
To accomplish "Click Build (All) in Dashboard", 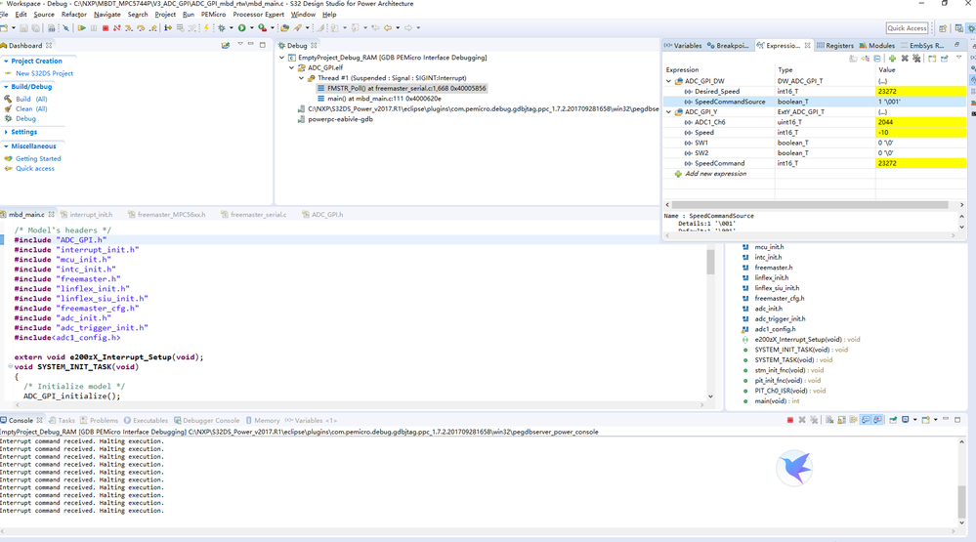I will [31, 99].
